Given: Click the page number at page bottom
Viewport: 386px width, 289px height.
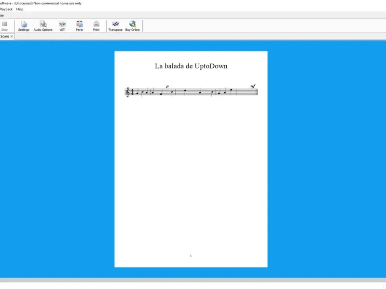Looking at the screenshot, I should (x=191, y=256).
